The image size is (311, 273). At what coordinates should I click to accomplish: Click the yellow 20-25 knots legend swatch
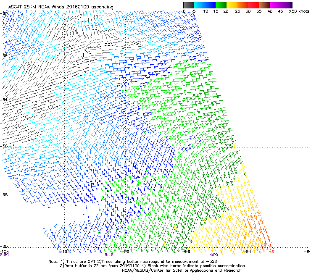(232, 5)
